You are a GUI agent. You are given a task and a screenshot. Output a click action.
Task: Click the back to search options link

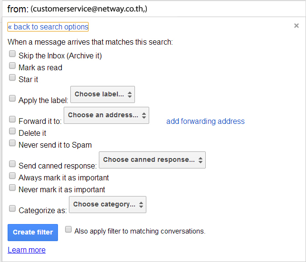48,27
